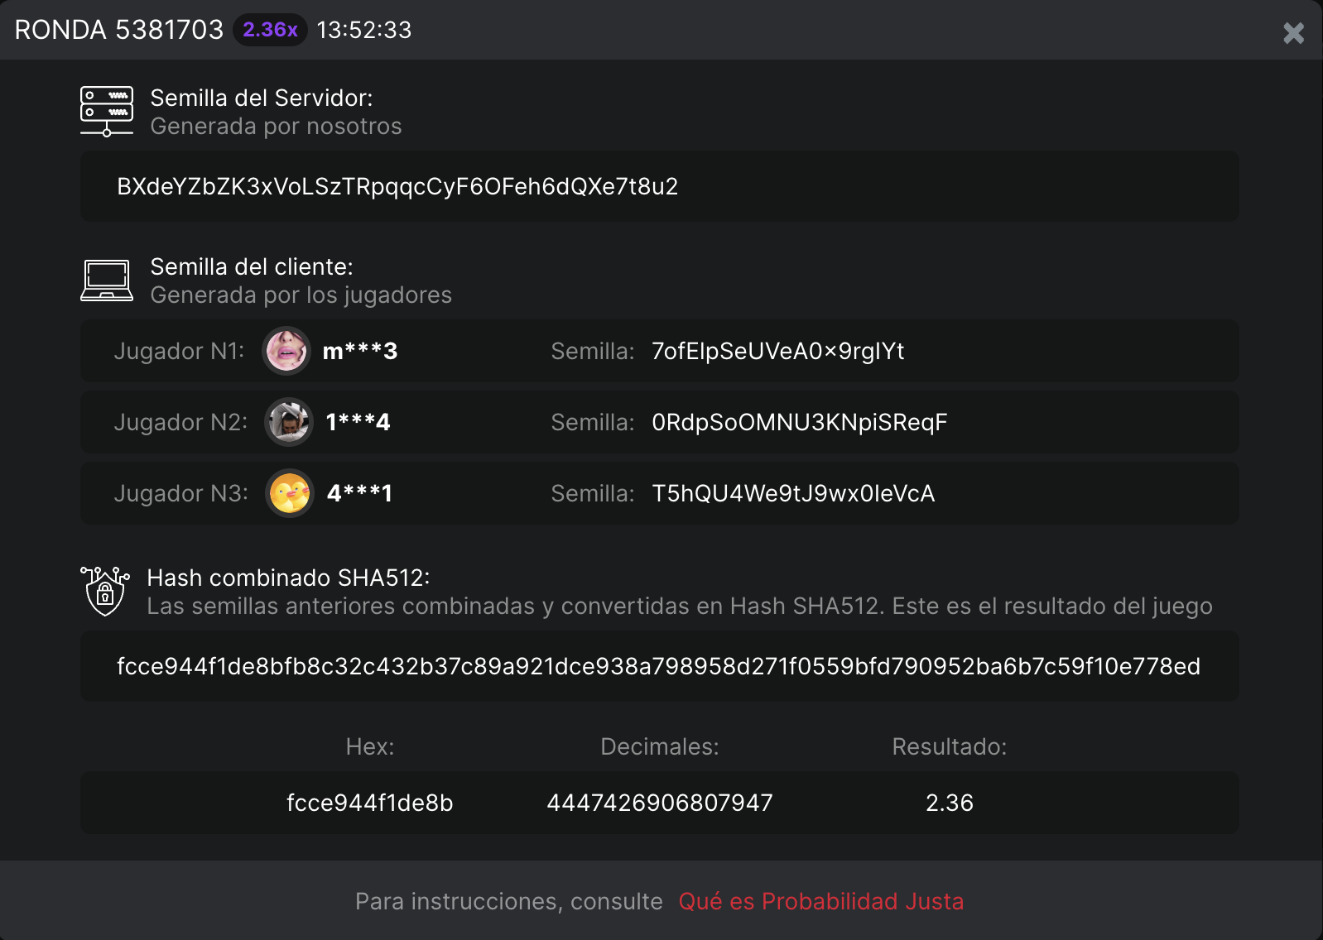The image size is (1323, 940).
Task: Click the Hex column label
Action: (370, 746)
